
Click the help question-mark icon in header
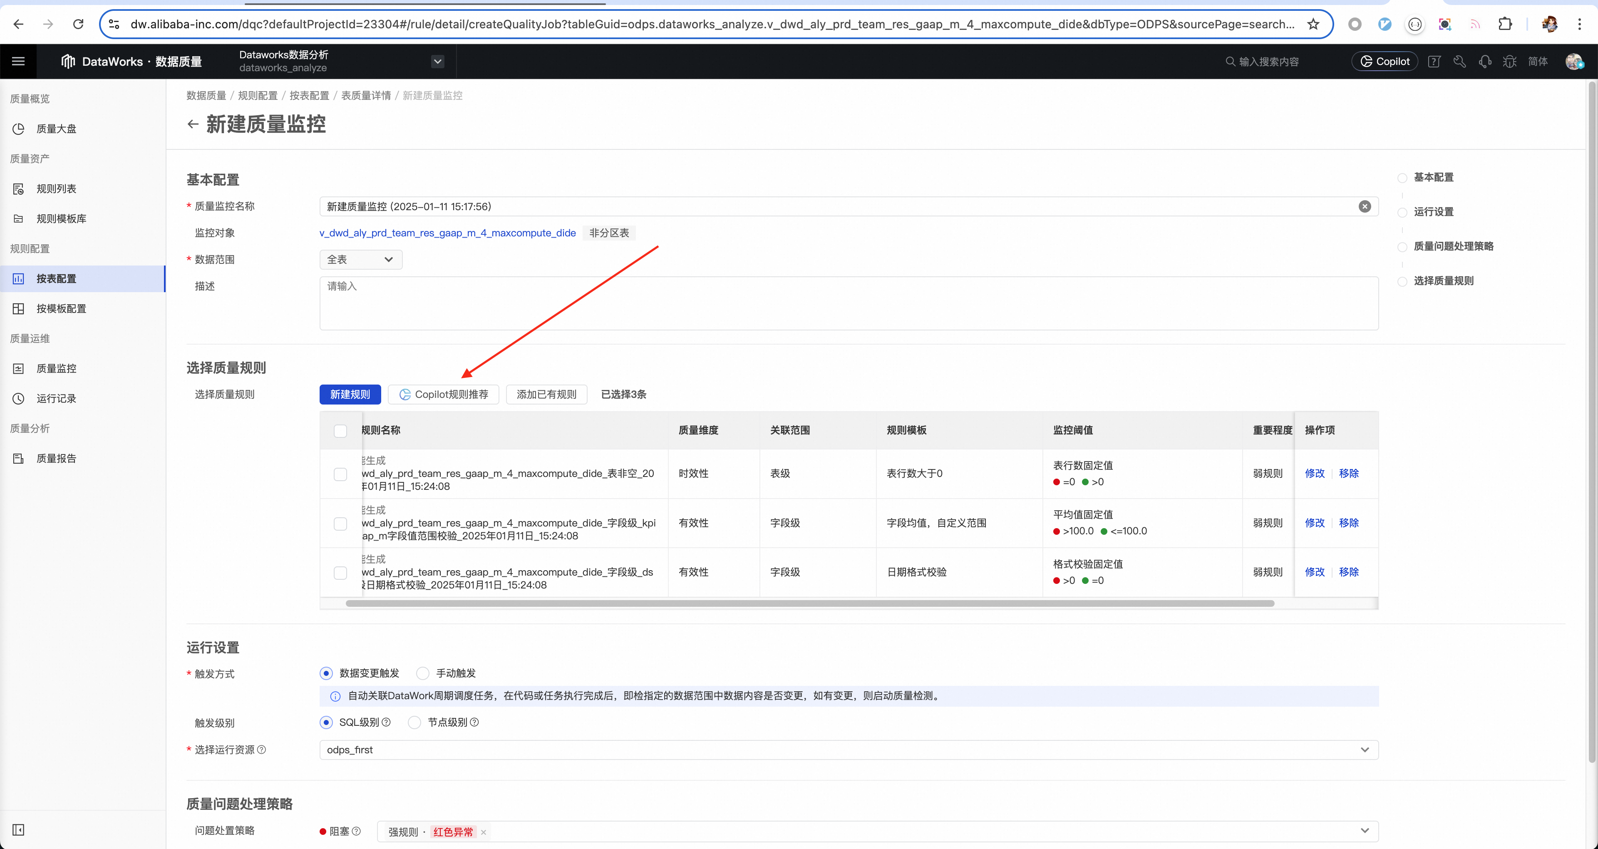coord(1434,62)
